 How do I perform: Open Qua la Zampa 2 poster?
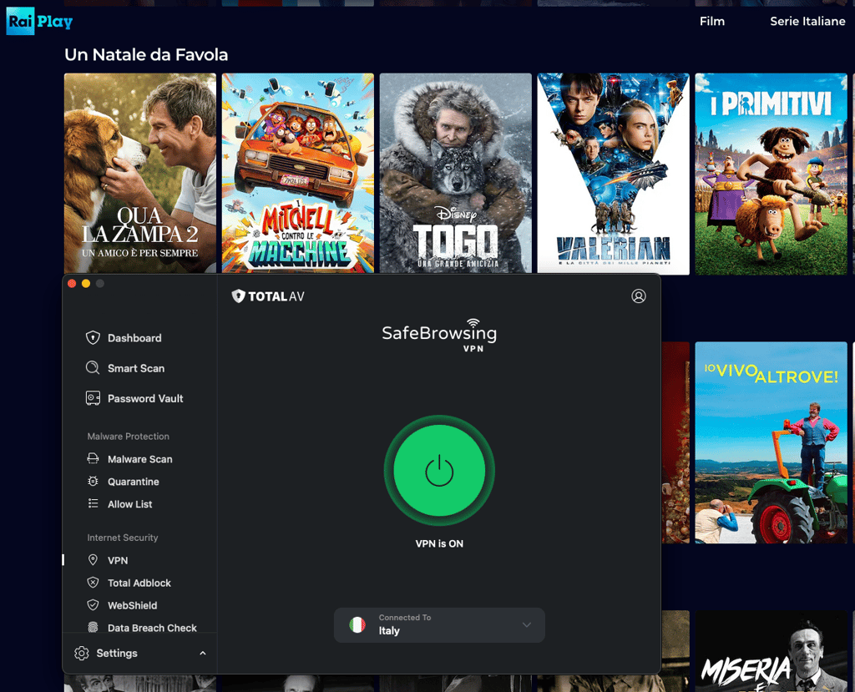(140, 174)
